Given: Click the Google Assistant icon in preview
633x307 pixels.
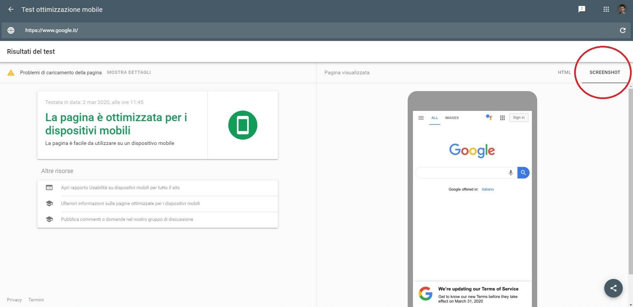Looking at the screenshot, I should click(x=489, y=117).
